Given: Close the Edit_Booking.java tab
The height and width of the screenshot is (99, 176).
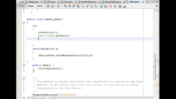Looking at the screenshot, I should pyautogui.click(x=124, y=2).
